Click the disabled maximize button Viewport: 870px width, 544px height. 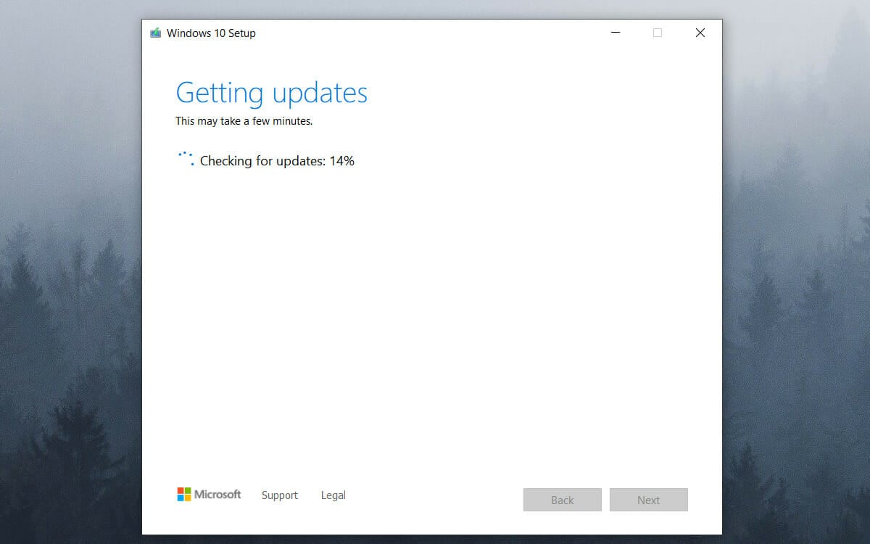click(658, 33)
